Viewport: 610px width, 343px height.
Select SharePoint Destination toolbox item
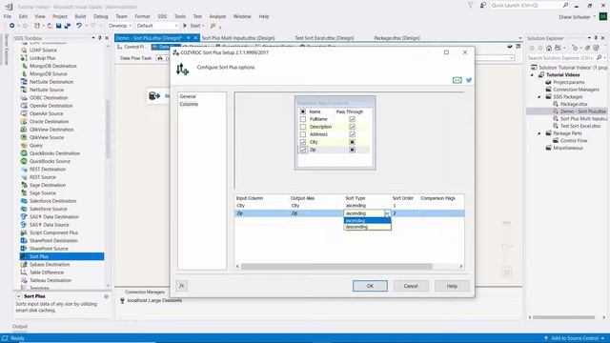click(x=53, y=240)
